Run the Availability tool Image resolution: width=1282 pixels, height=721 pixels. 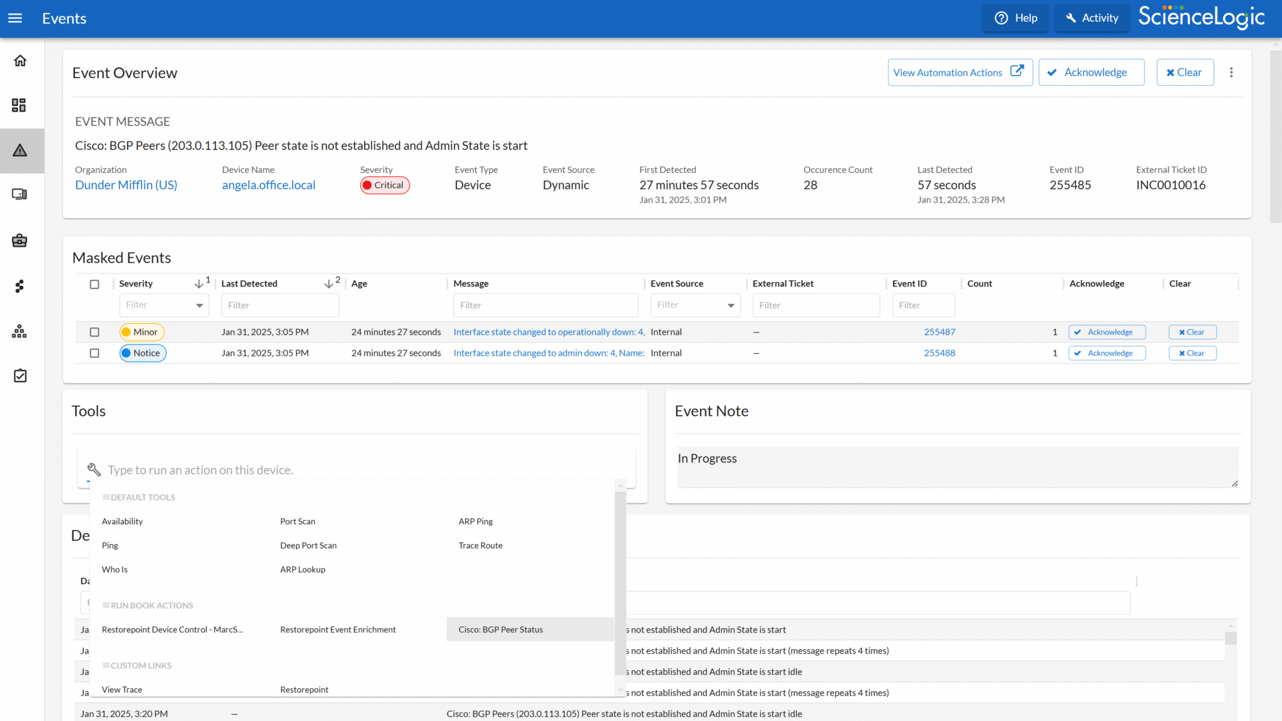pyautogui.click(x=122, y=522)
